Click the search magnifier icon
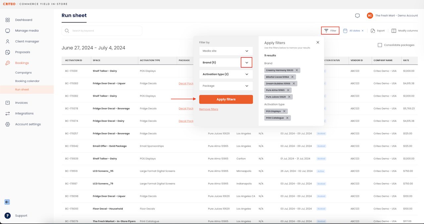Viewport: 424px width, 224px height. click(67, 31)
